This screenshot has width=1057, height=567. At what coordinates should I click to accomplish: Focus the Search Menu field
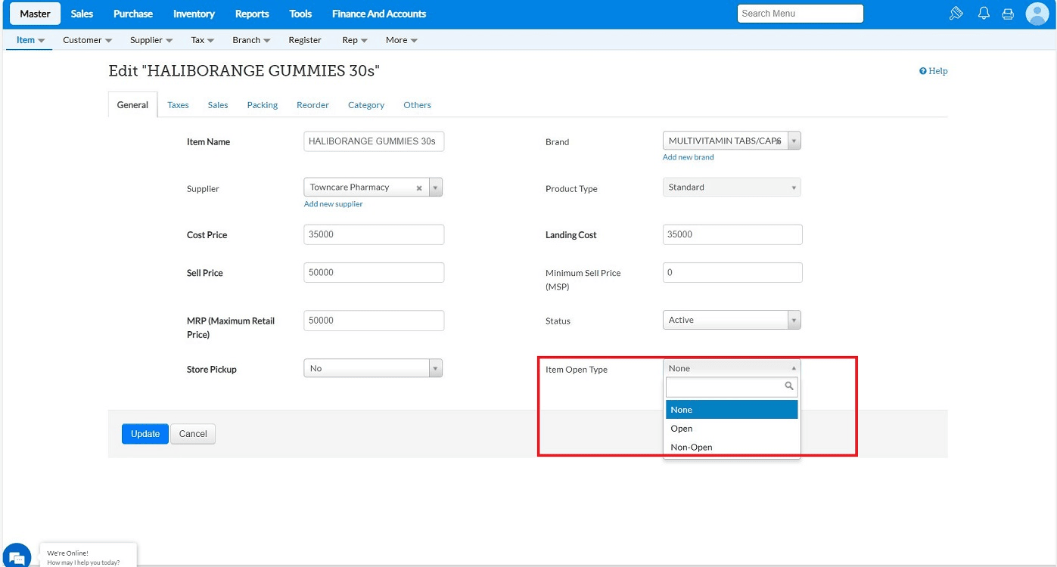click(x=800, y=14)
